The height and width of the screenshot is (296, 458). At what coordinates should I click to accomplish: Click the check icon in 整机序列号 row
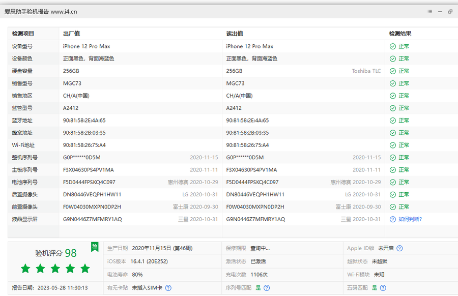click(x=393, y=158)
